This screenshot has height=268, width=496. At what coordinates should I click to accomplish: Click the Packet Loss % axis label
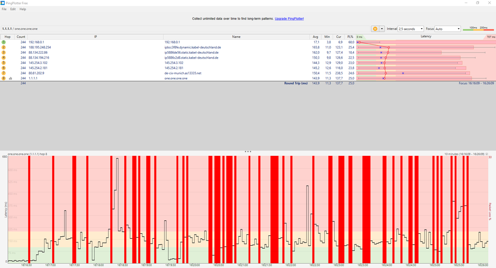pyautogui.click(x=491, y=211)
